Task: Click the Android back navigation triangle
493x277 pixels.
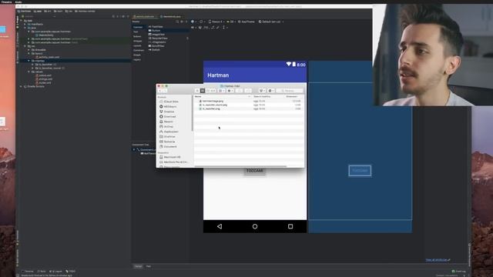Action: coord(220,226)
